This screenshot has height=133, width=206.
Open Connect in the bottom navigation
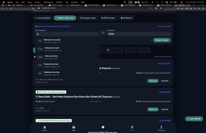[x=161, y=128]
